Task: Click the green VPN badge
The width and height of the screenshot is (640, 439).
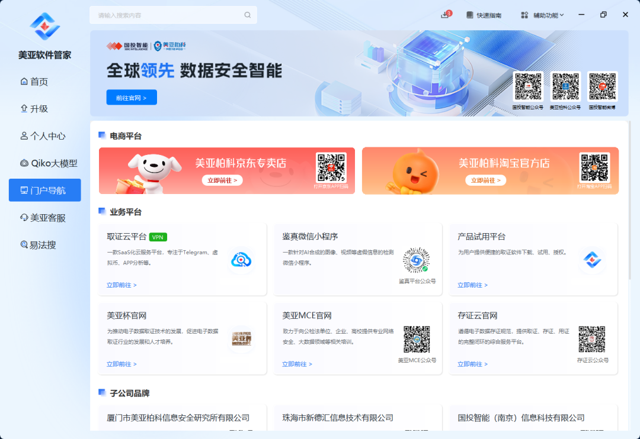Action: [x=158, y=237]
